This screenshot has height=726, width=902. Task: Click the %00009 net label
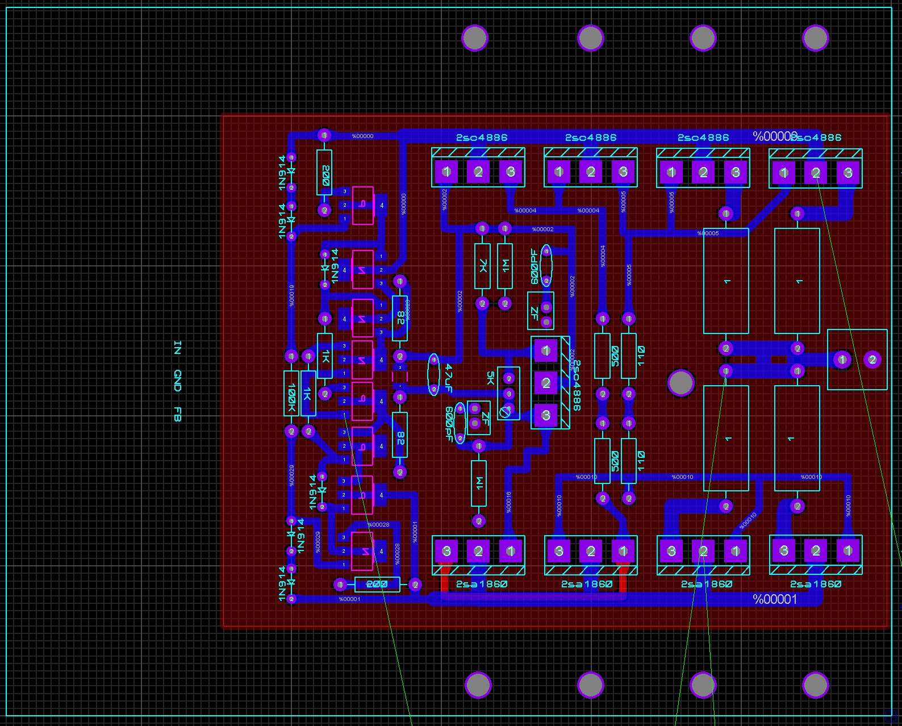point(775,136)
